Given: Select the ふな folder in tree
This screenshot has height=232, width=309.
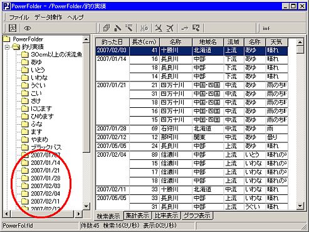Looking at the screenshot, I should [x=36, y=124].
